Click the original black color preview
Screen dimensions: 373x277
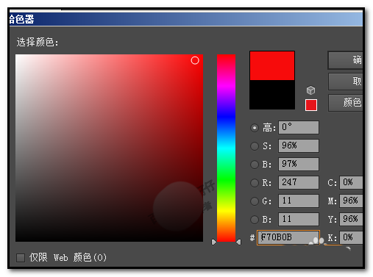pyautogui.click(x=272, y=95)
